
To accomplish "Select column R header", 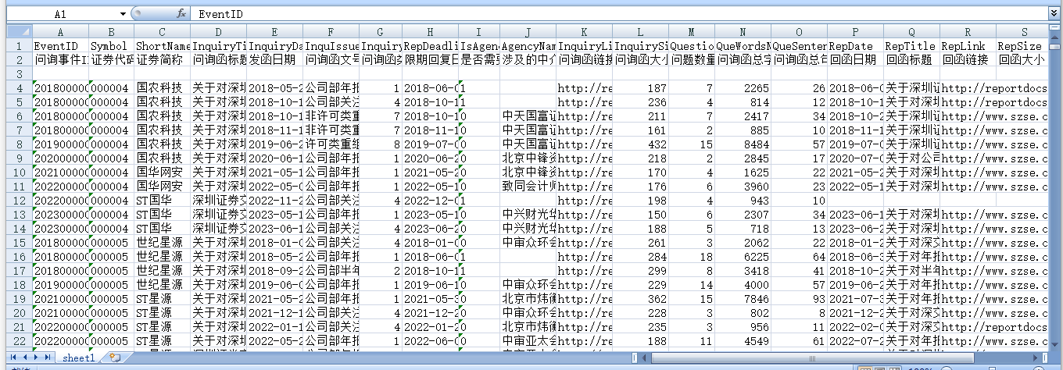I will (968, 33).
